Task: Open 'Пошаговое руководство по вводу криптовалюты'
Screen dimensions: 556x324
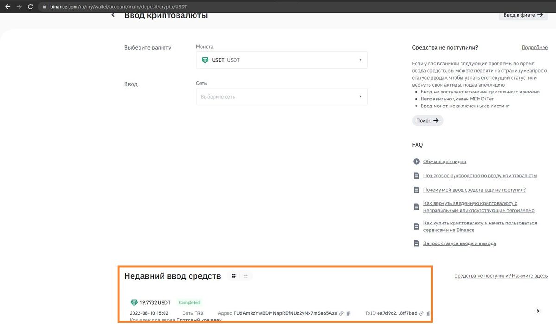Action: click(x=480, y=176)
